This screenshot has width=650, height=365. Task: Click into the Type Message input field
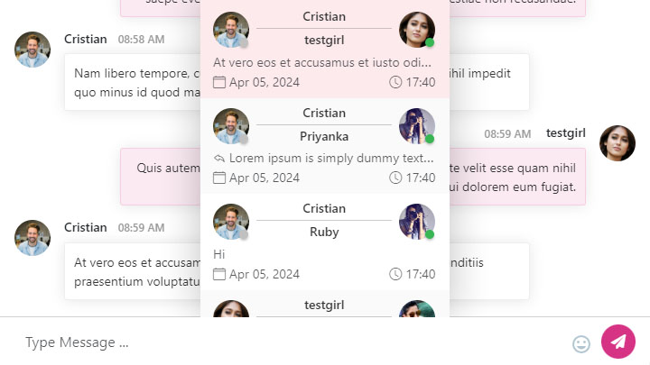click(x=290, y=342)
